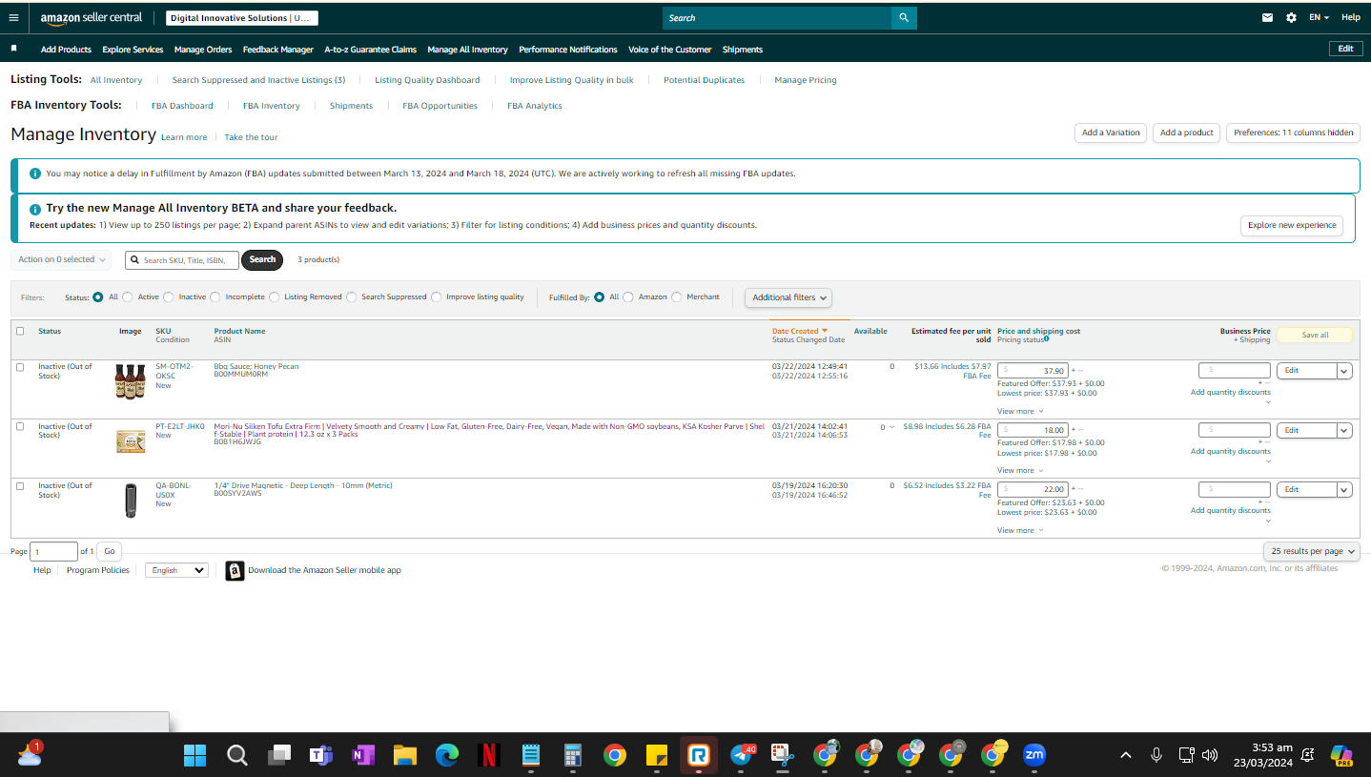This screenshot has width=1371, height=777.
Task: Click the search magnifier button in header
Action: coord(904,17)
